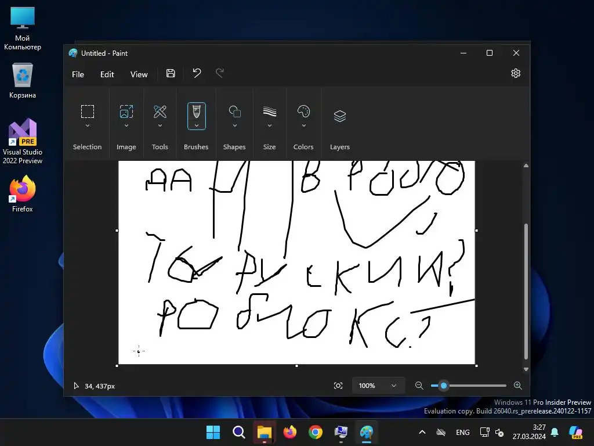Click the canvas bottom-right resize handle
The width and height of the screenshot is (594, 446).
476,366
